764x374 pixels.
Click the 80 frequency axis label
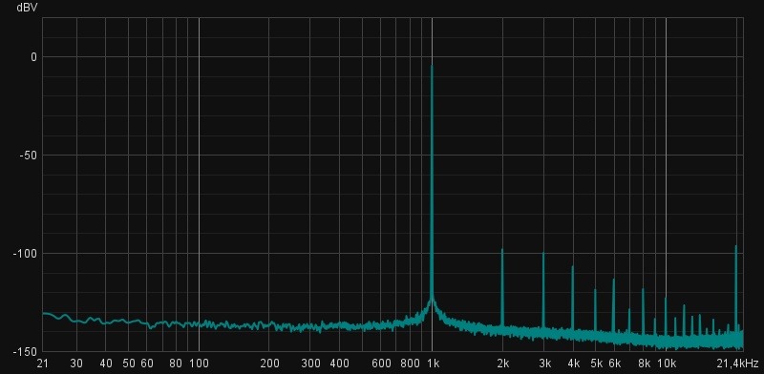(x=176, y=364)
